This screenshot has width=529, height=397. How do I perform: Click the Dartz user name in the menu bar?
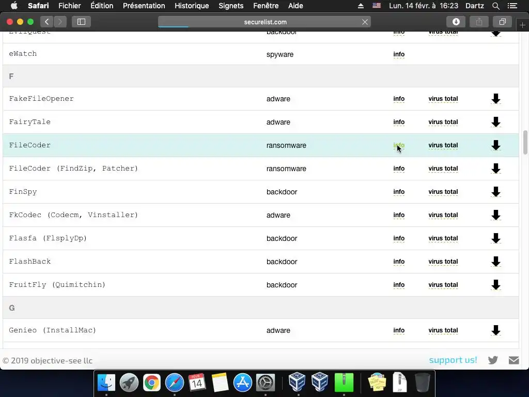click(x=475, y=6)
